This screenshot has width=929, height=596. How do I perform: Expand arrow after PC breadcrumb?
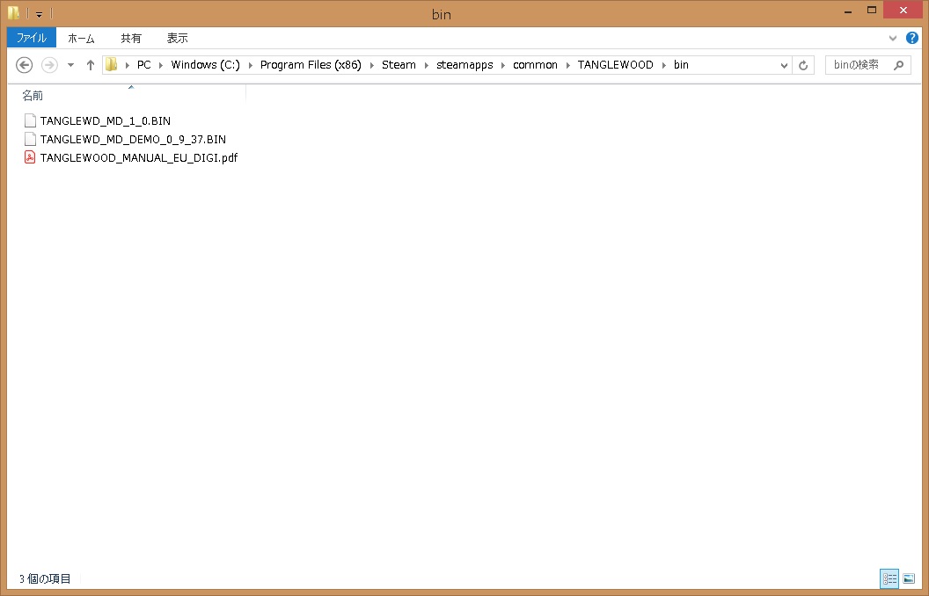pyautogui.click(x=161, y=65)
